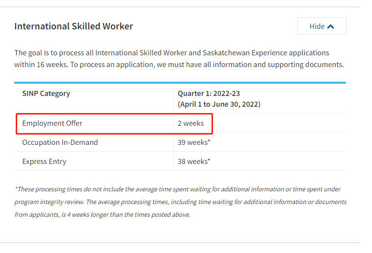Select the SINP Category column header
The image size is (372, 253).
pyautogui.click(x=46, y=93)
